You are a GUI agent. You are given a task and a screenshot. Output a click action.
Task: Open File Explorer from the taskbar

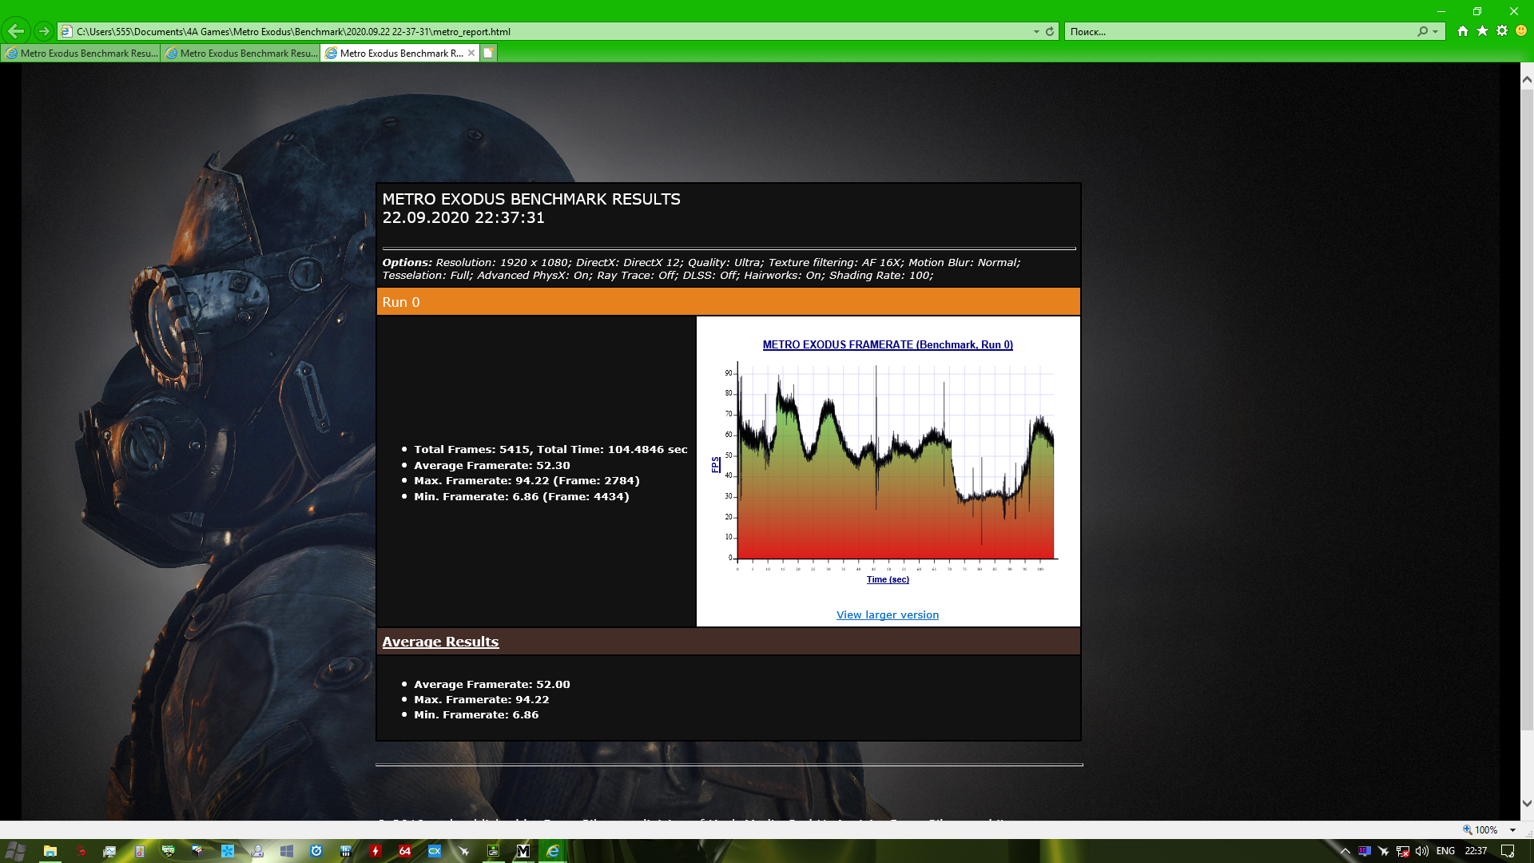click(x=50, y=851)
